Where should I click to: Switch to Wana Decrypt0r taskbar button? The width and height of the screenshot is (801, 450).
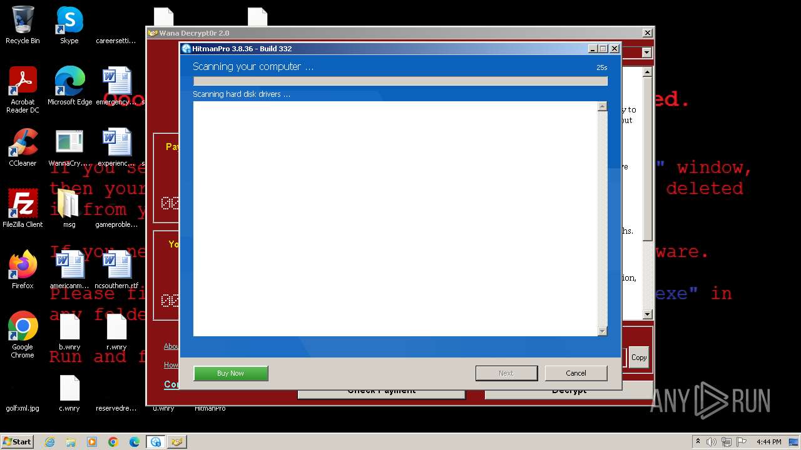177,442
